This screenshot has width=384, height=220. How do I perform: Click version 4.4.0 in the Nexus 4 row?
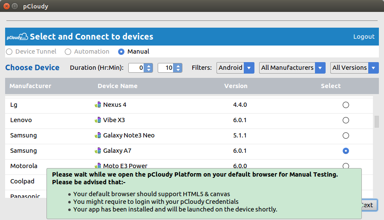tap(240, 105)
